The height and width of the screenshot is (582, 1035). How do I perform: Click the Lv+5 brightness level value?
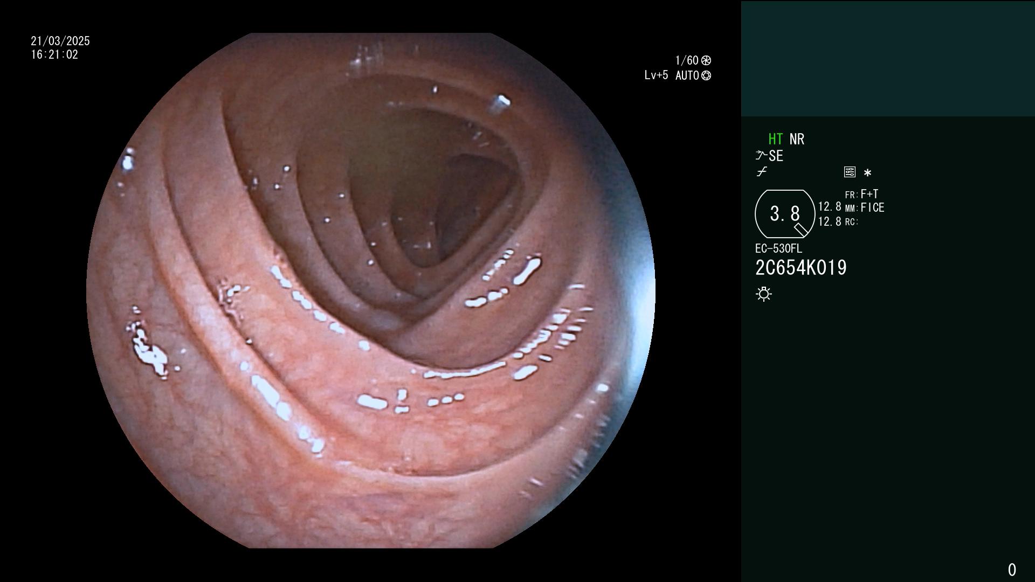coord(656,75)
